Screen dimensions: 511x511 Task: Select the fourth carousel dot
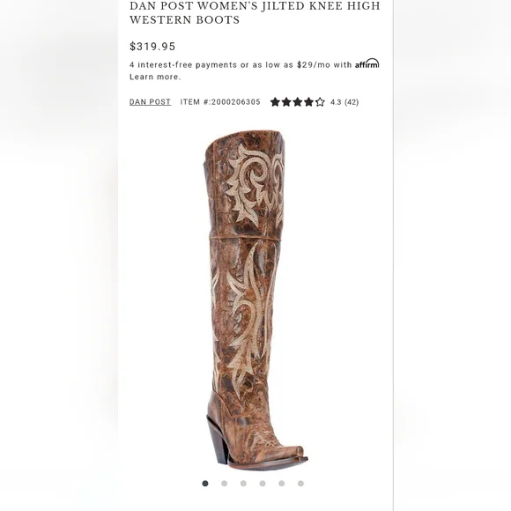coord(263,484)
